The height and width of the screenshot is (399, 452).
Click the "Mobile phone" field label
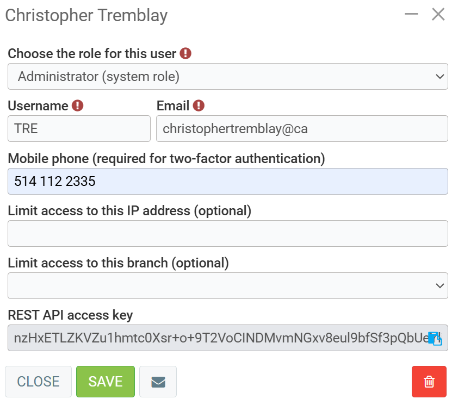pos(166,159)
